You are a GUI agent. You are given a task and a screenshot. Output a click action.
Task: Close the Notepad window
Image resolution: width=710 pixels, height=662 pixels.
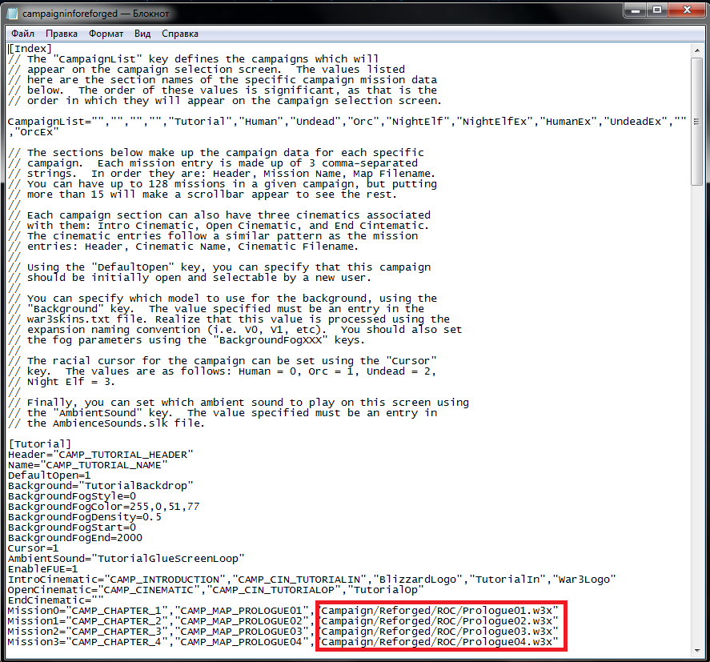click(x=687, y=10)
